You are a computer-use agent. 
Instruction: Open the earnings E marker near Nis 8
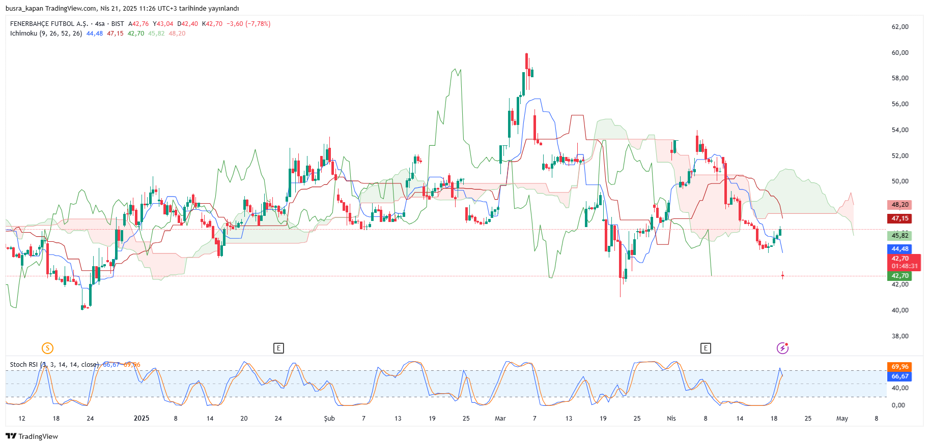(706, 348)
